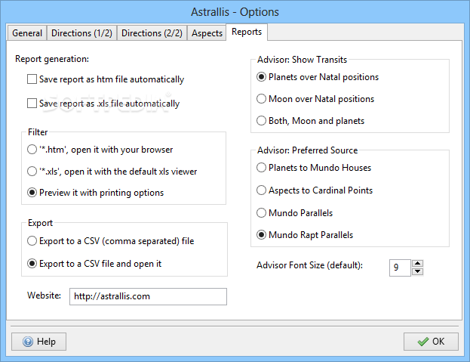
Task: Choose Export to a CSV file and open it
Action: tap(94, 264)
